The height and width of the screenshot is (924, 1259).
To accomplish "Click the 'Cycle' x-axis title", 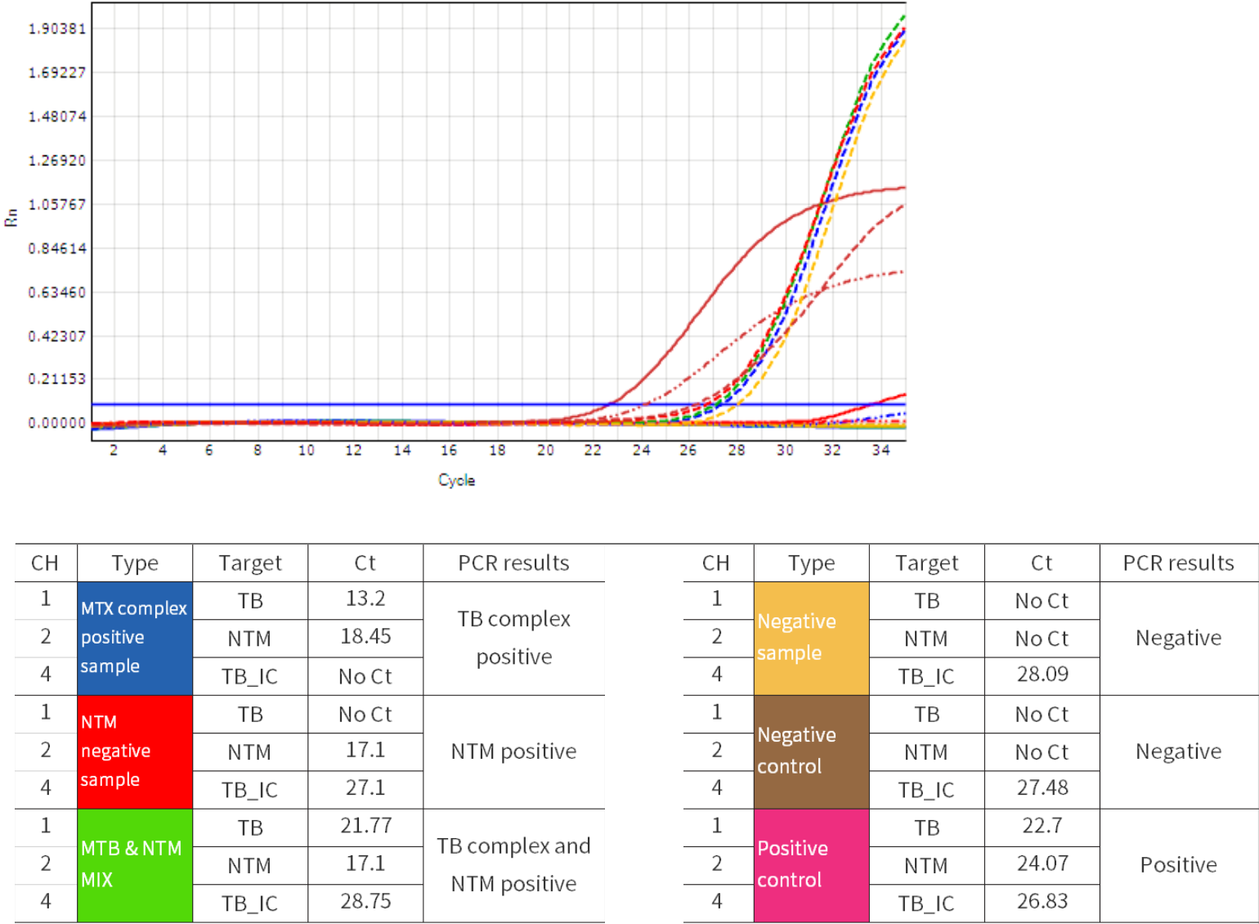I will click(456, 480).
